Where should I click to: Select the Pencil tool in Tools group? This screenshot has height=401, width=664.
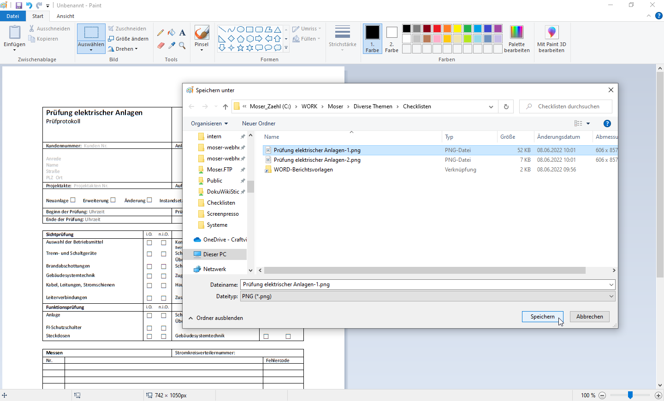[x=160, y=33]
